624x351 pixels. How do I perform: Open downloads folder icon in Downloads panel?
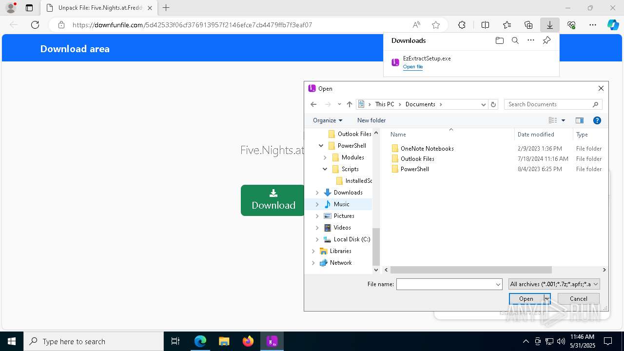point(499,40)
